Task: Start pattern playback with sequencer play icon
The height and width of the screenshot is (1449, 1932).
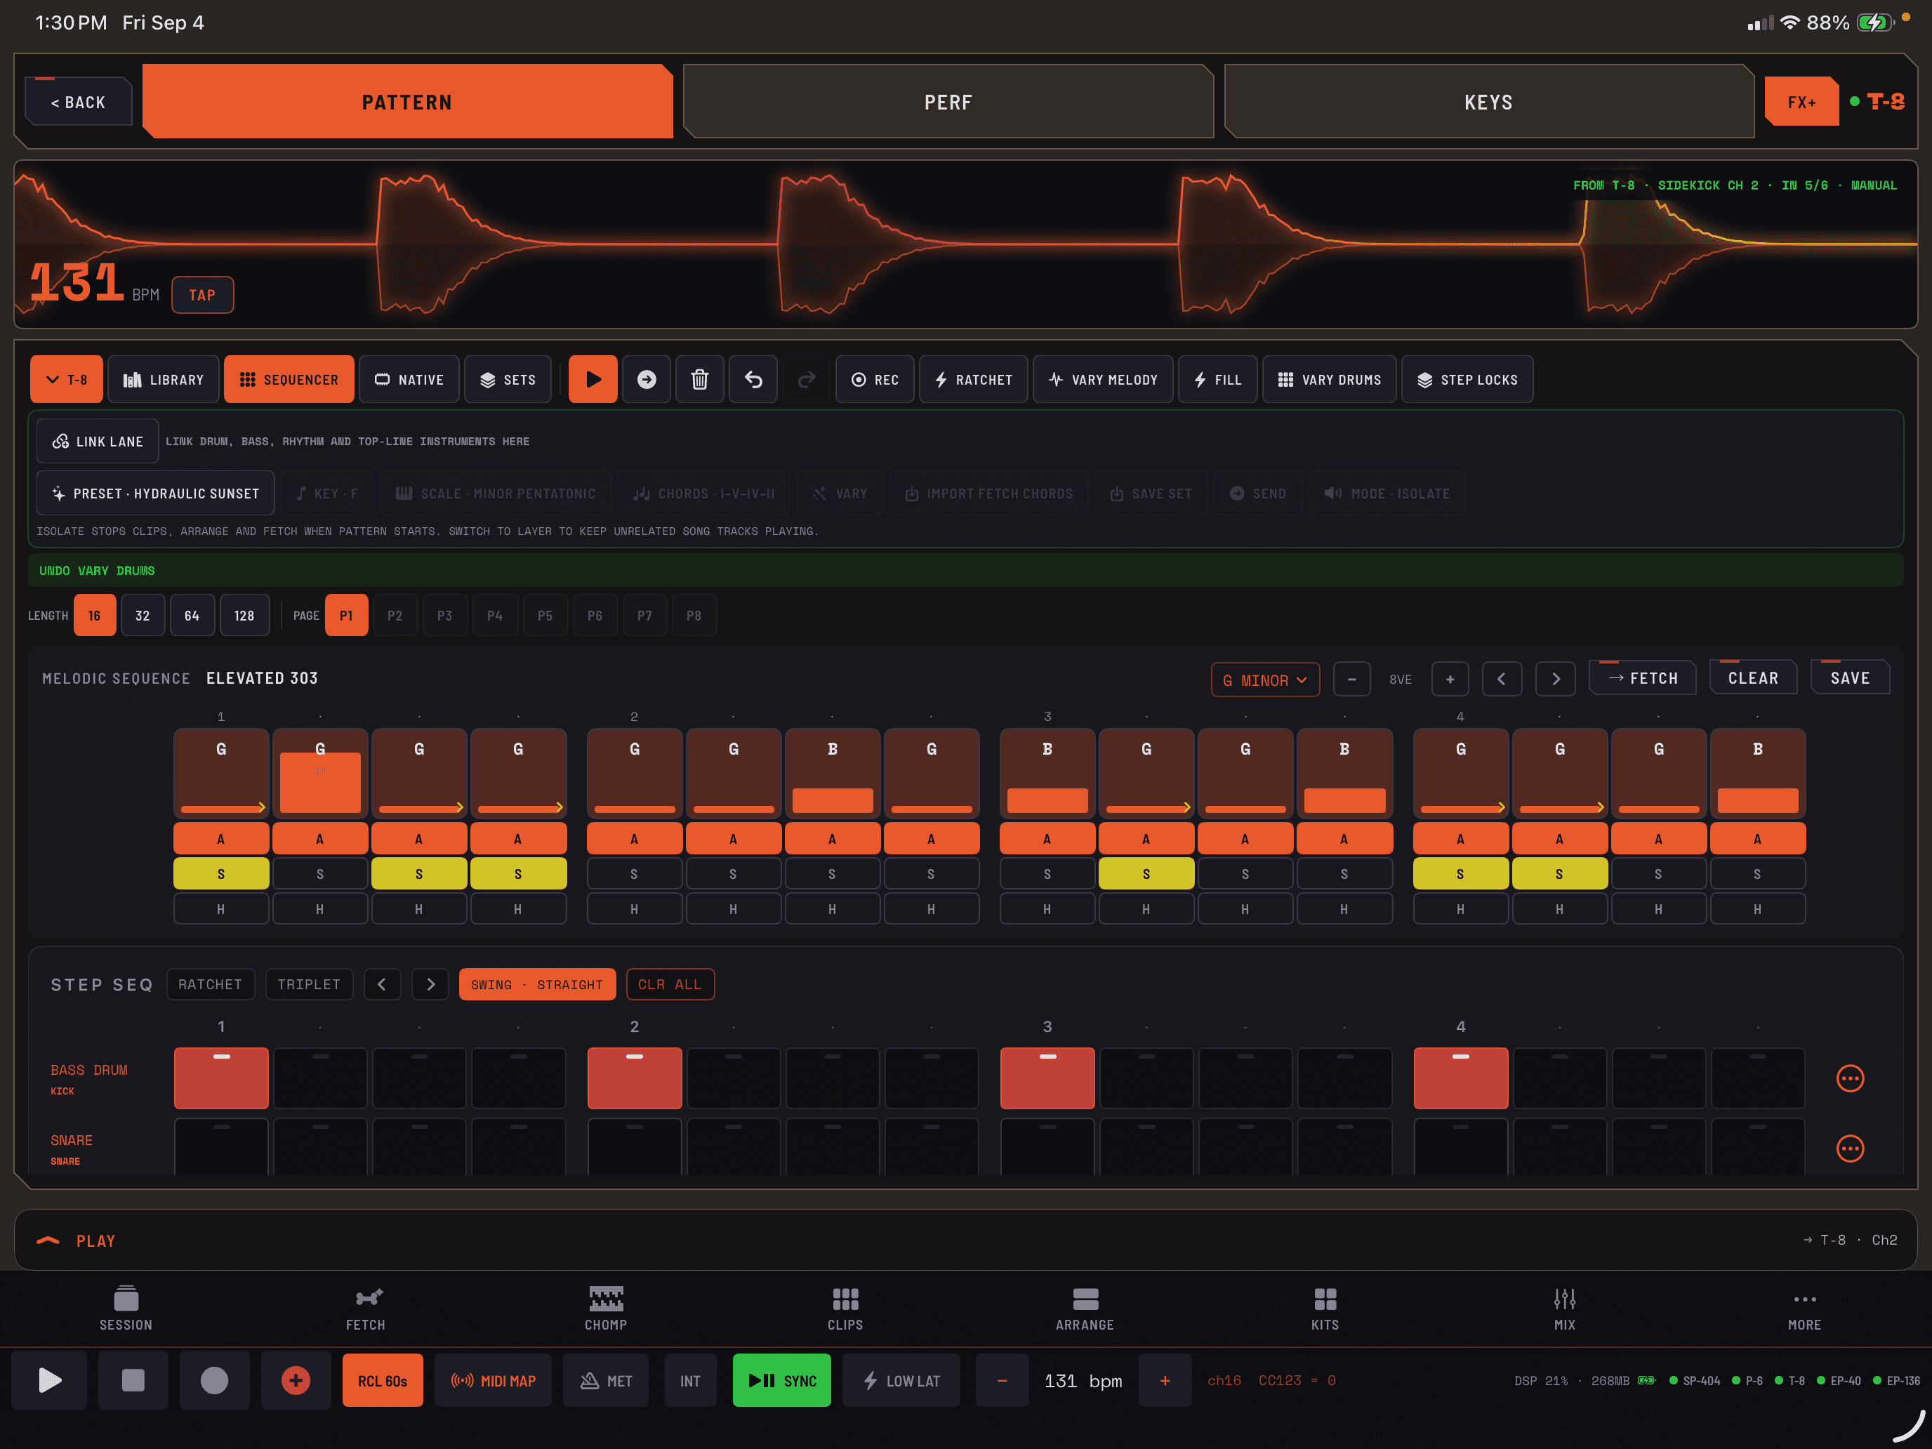Action: pyautogui.click(x=593, y=379)
